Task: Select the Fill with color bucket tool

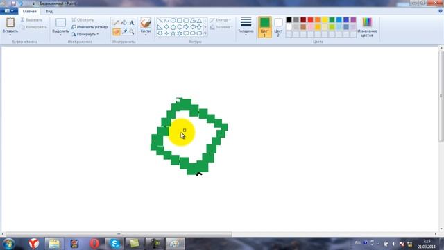Action: [x=124, y=23]
